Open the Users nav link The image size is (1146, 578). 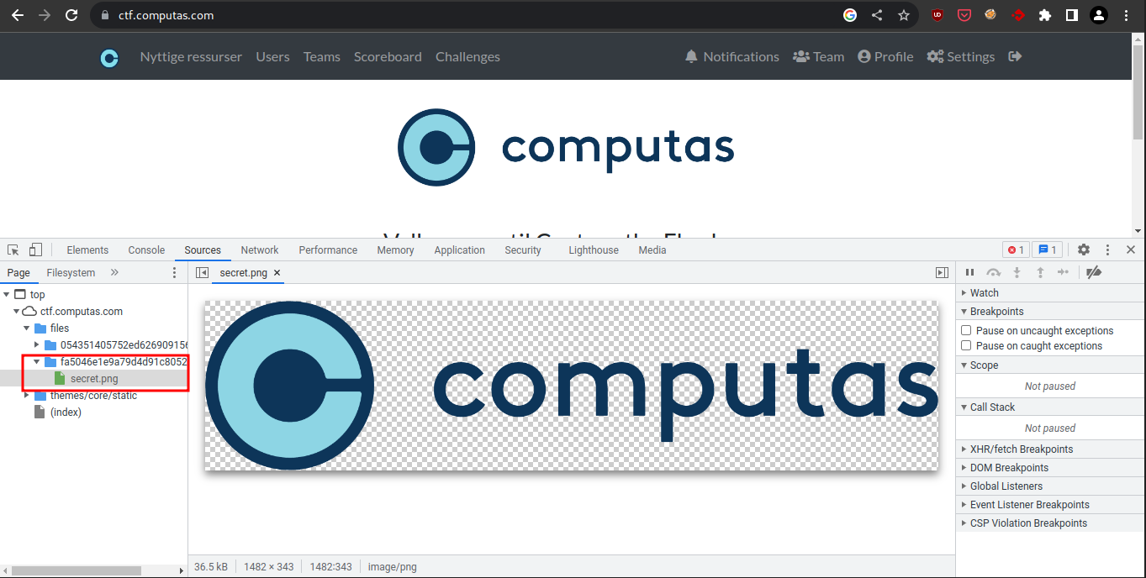pos(272,57)
